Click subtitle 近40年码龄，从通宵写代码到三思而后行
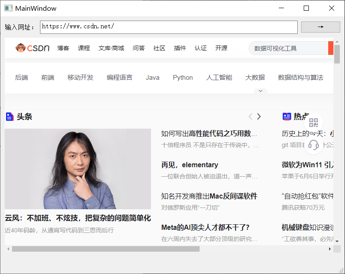 pyautogui.click(x=59, y=230)
